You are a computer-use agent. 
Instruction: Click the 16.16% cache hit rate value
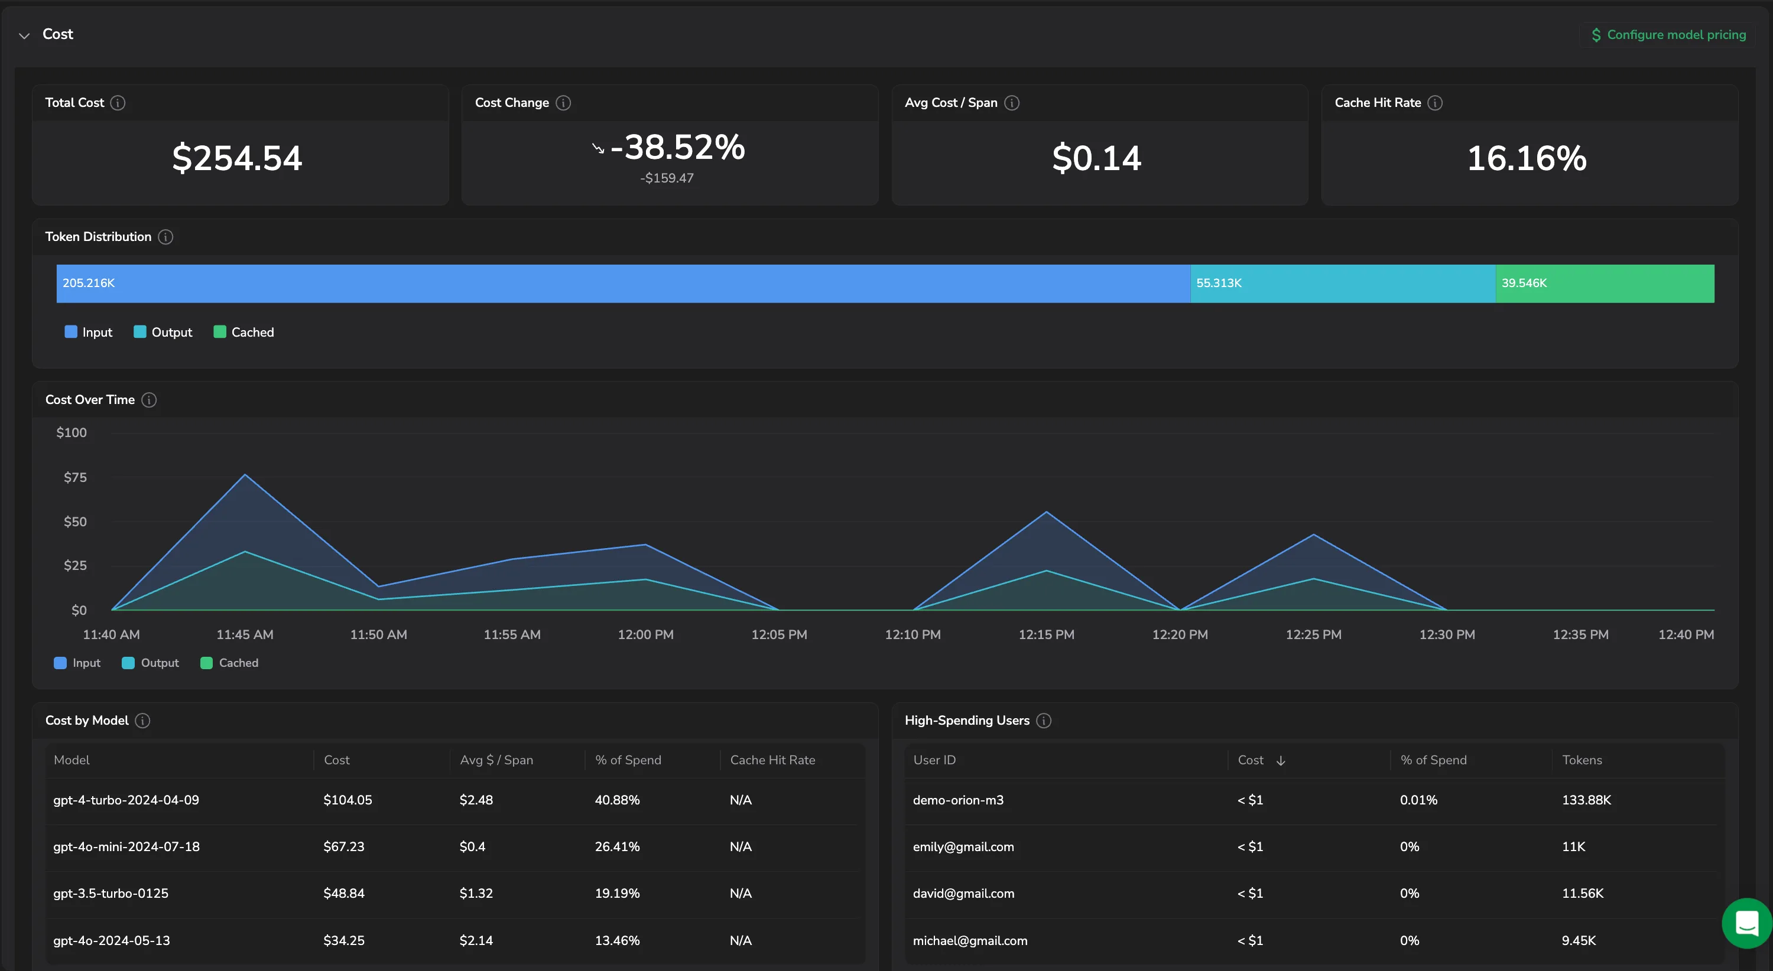click(1527, 158)
